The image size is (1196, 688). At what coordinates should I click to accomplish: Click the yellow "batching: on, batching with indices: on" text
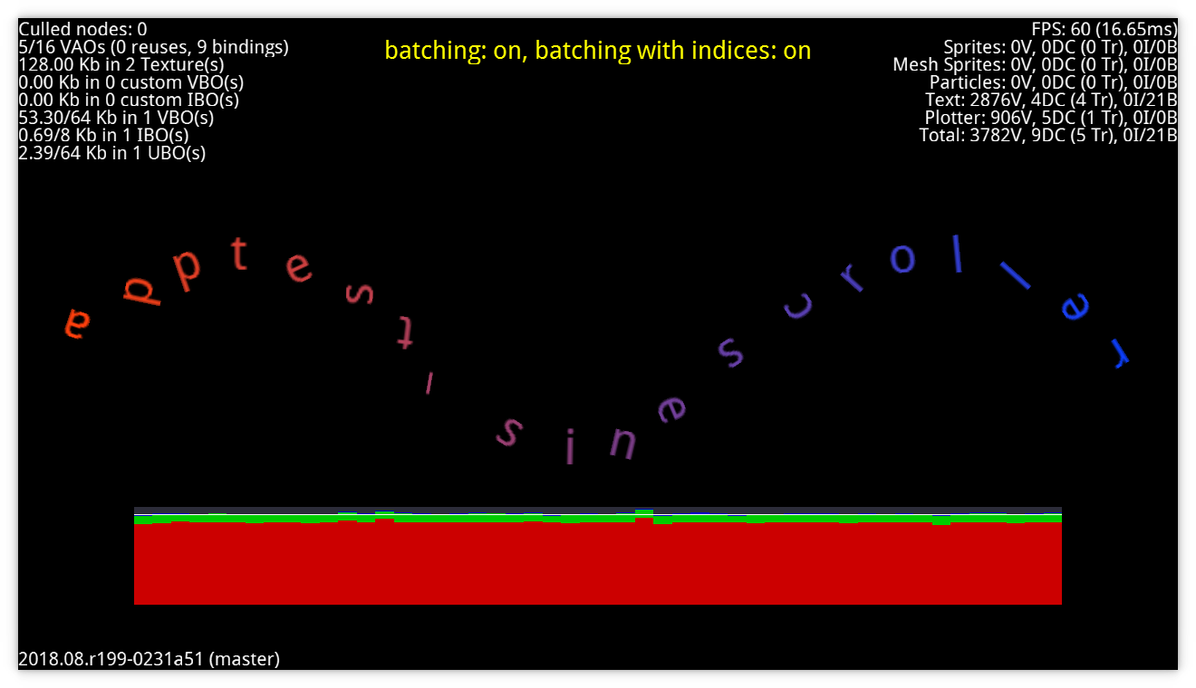point(598,51)
